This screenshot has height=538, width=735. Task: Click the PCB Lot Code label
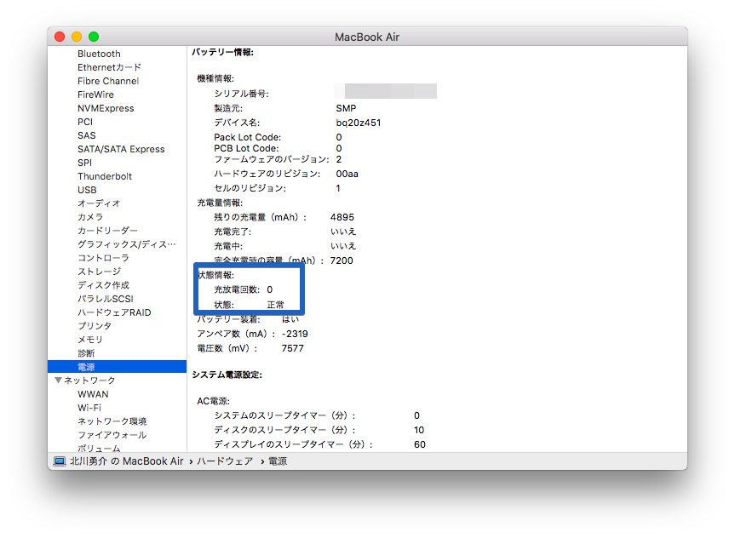(247, 149)
